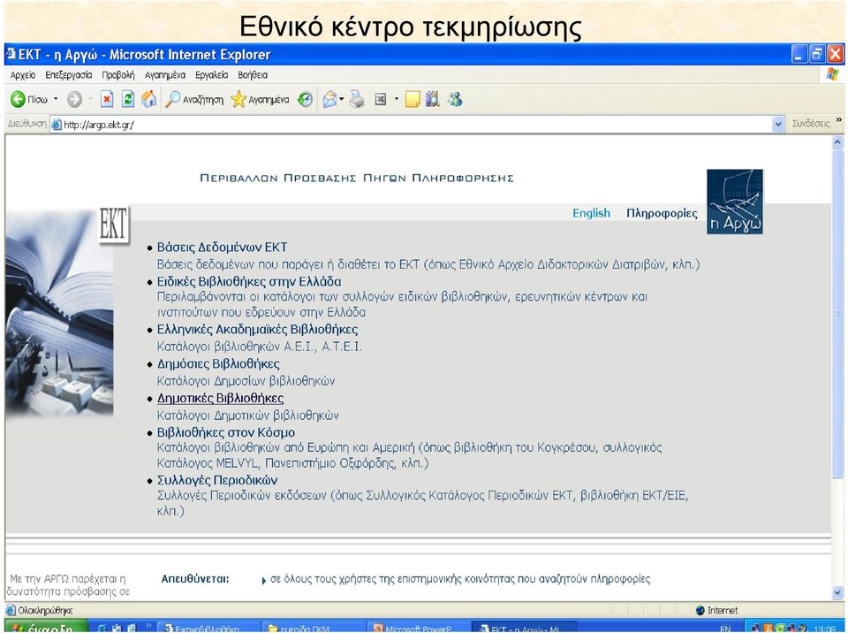The width and height of the screenshot is (848, 633).
Task: Click the Windows flag throbber logo
Action: [x=832, y=75]
